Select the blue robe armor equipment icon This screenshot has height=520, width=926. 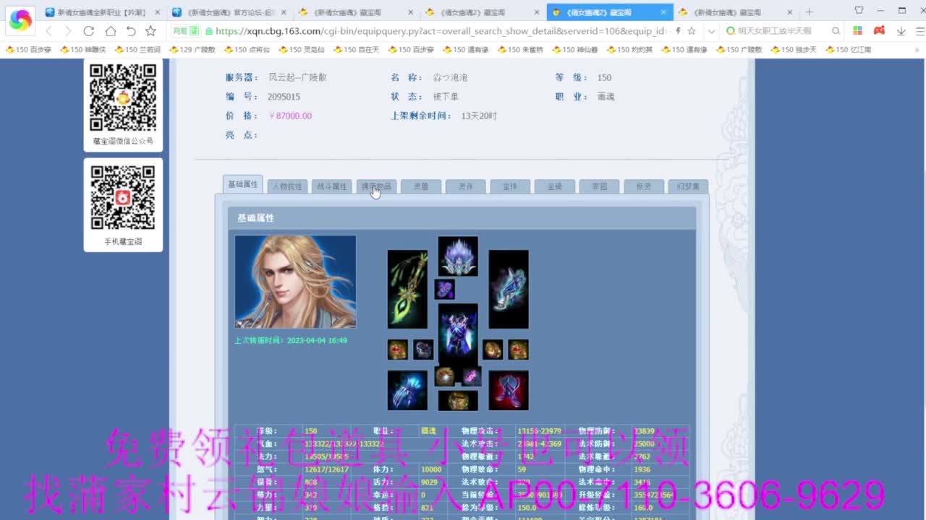coord(458,335)
